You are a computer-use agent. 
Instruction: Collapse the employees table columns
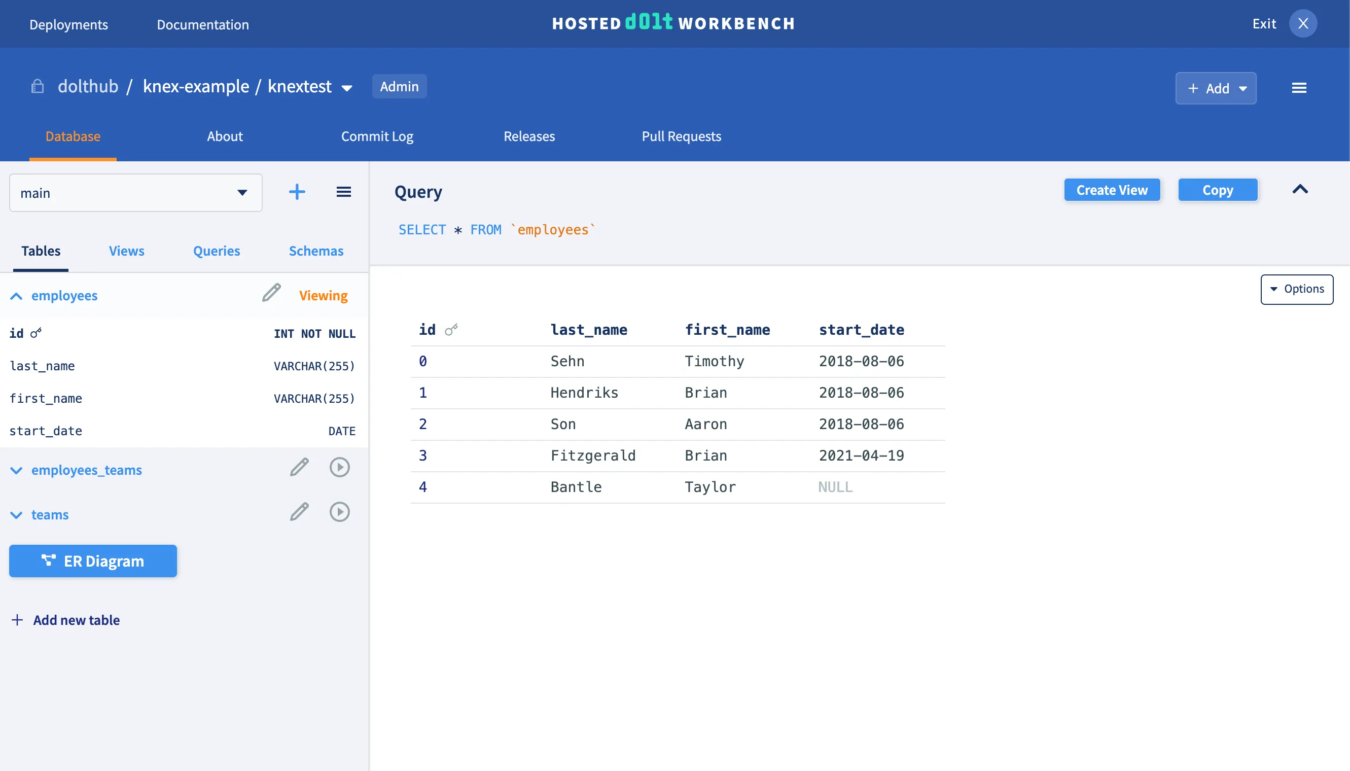click(x=16, y=296)
